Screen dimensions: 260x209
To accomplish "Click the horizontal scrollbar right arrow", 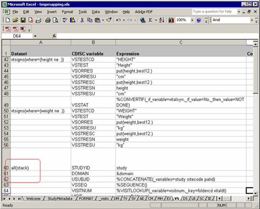I will [x=248, y=198].
